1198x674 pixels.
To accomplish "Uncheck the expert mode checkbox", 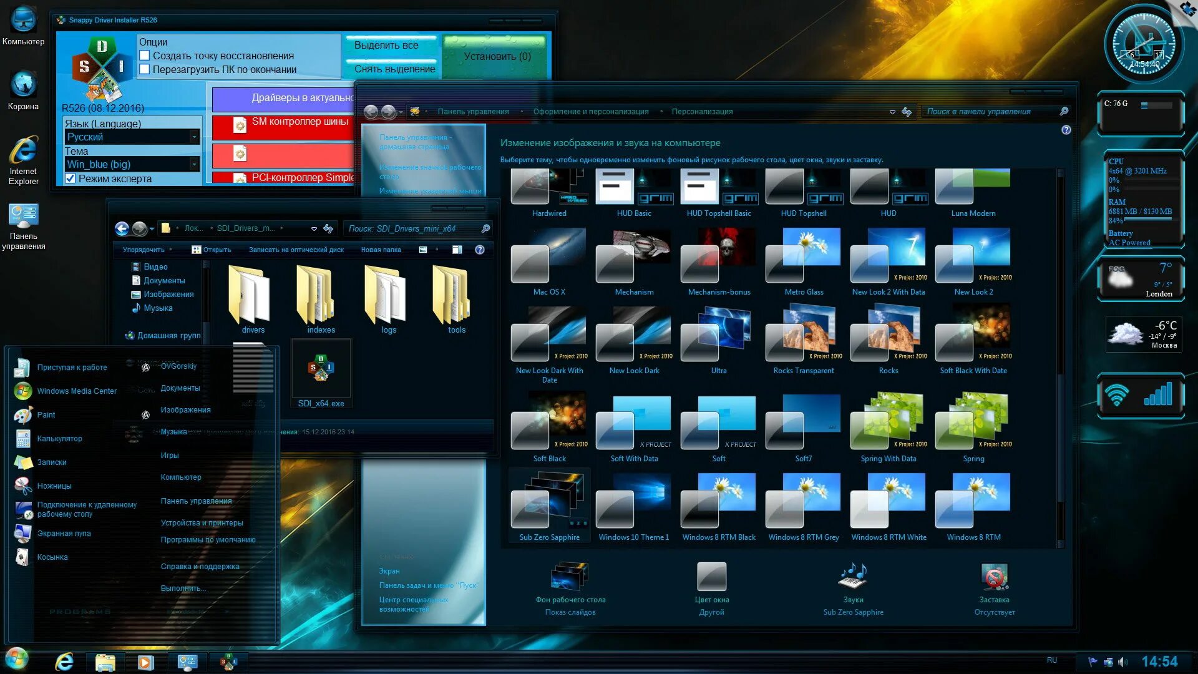I will click(x=71, y=178).
